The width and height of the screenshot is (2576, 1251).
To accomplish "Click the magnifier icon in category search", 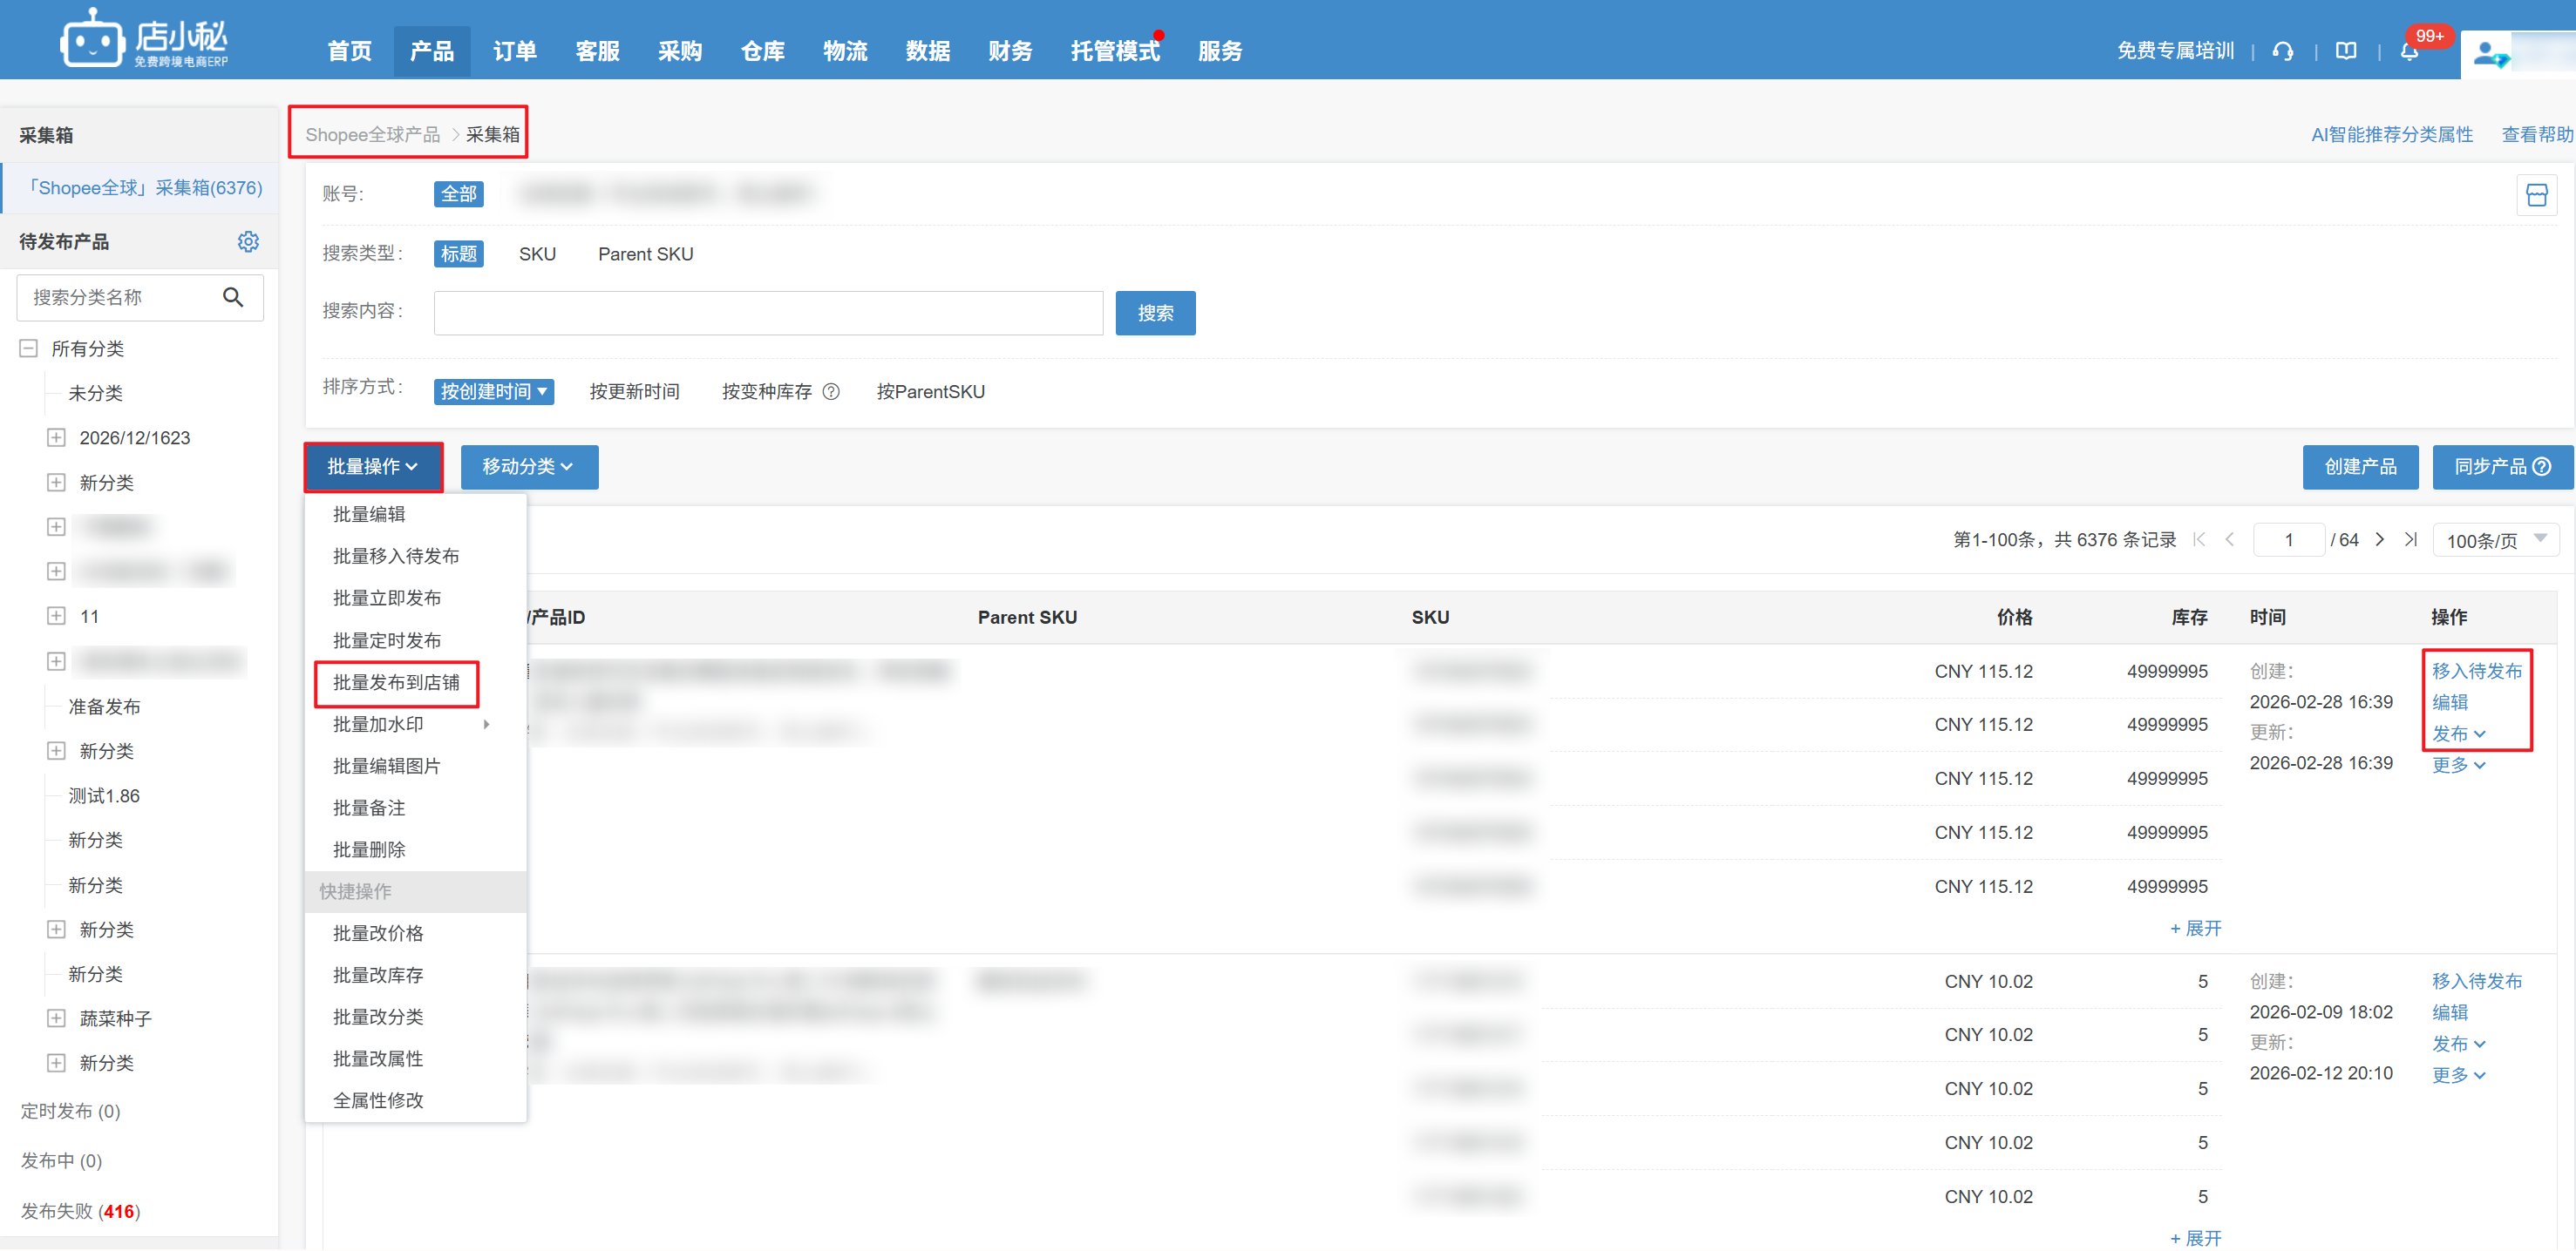I will click(233, 297).
